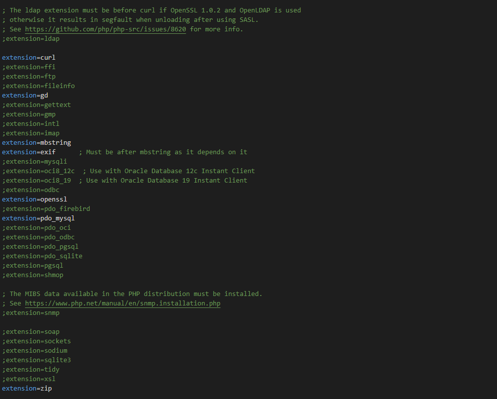The image size is (497, 399).
Task: Click the ;extension=pgsql line
Action: [x=32, y=266]
